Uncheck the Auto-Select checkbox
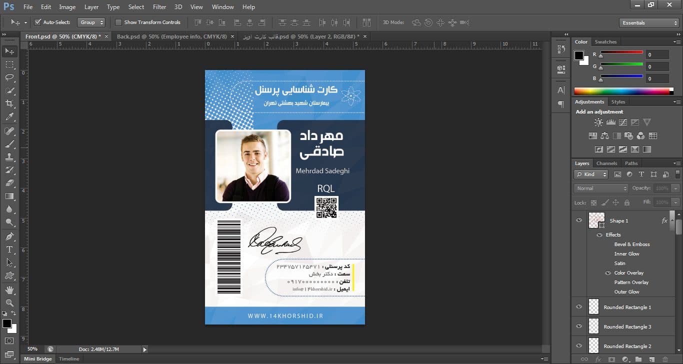This screenshot has height=364, width=683. [x=37, y=22]
